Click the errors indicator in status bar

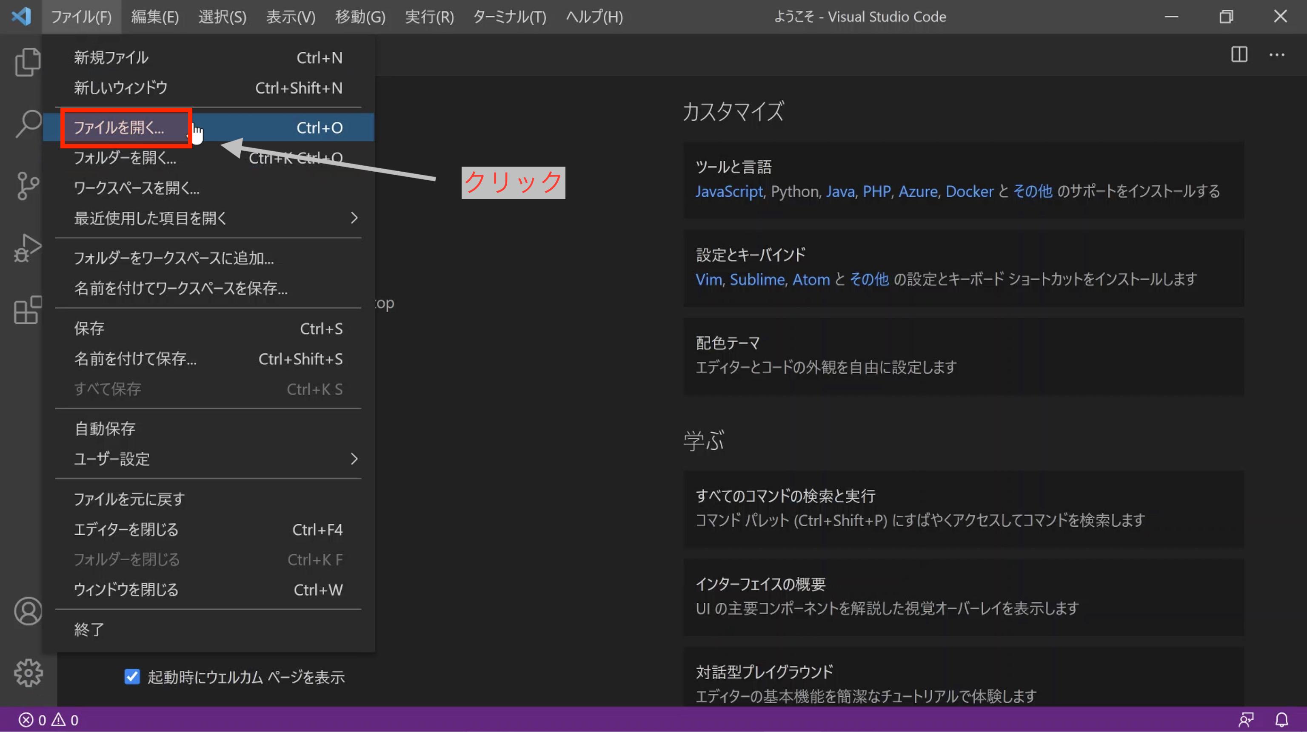32,720
